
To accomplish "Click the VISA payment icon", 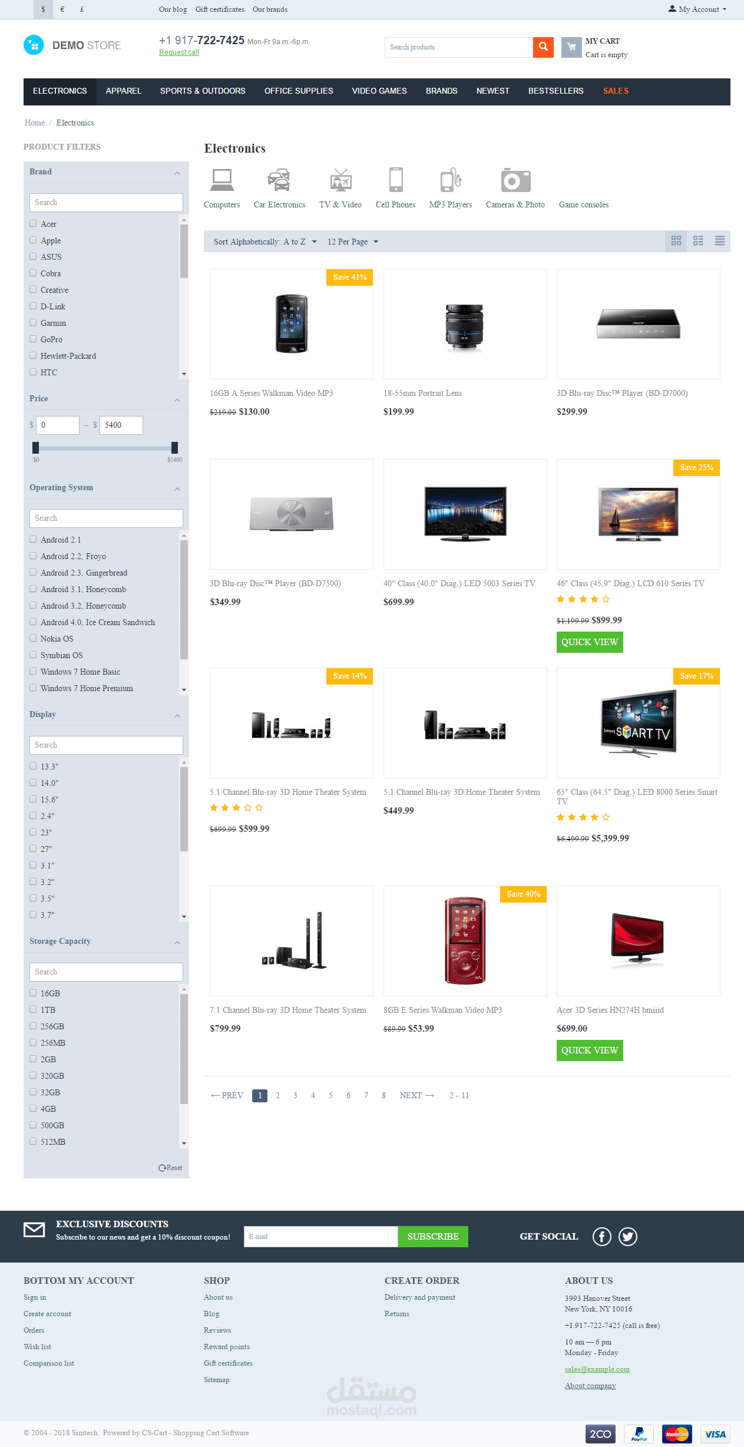I will 715,1434.
